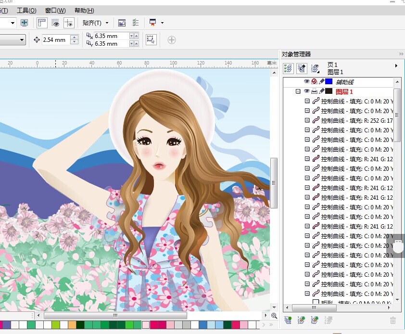The image size is (405, 334).
Task: Click the object list scroll down arrow
Action: click(x=397, y=300)
